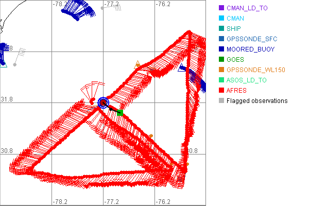
Task: Click the cyan CMAN legend swatch
Action: coord(221,19)
